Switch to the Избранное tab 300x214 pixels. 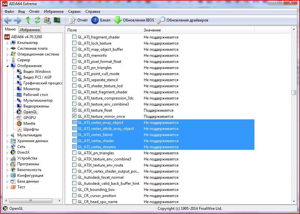30,29
